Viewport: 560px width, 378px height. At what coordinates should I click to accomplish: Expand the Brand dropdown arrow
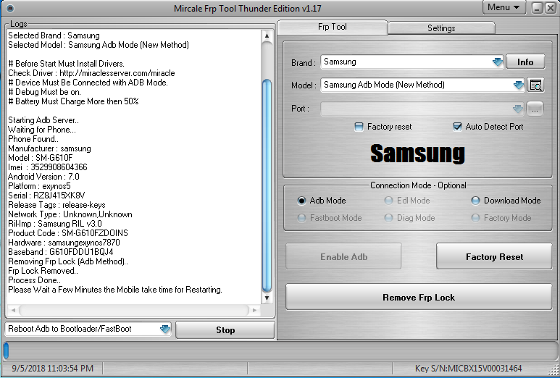(x=497, y=62)
